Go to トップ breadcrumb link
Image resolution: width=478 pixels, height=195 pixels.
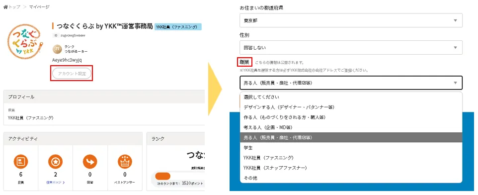(14, 6)
